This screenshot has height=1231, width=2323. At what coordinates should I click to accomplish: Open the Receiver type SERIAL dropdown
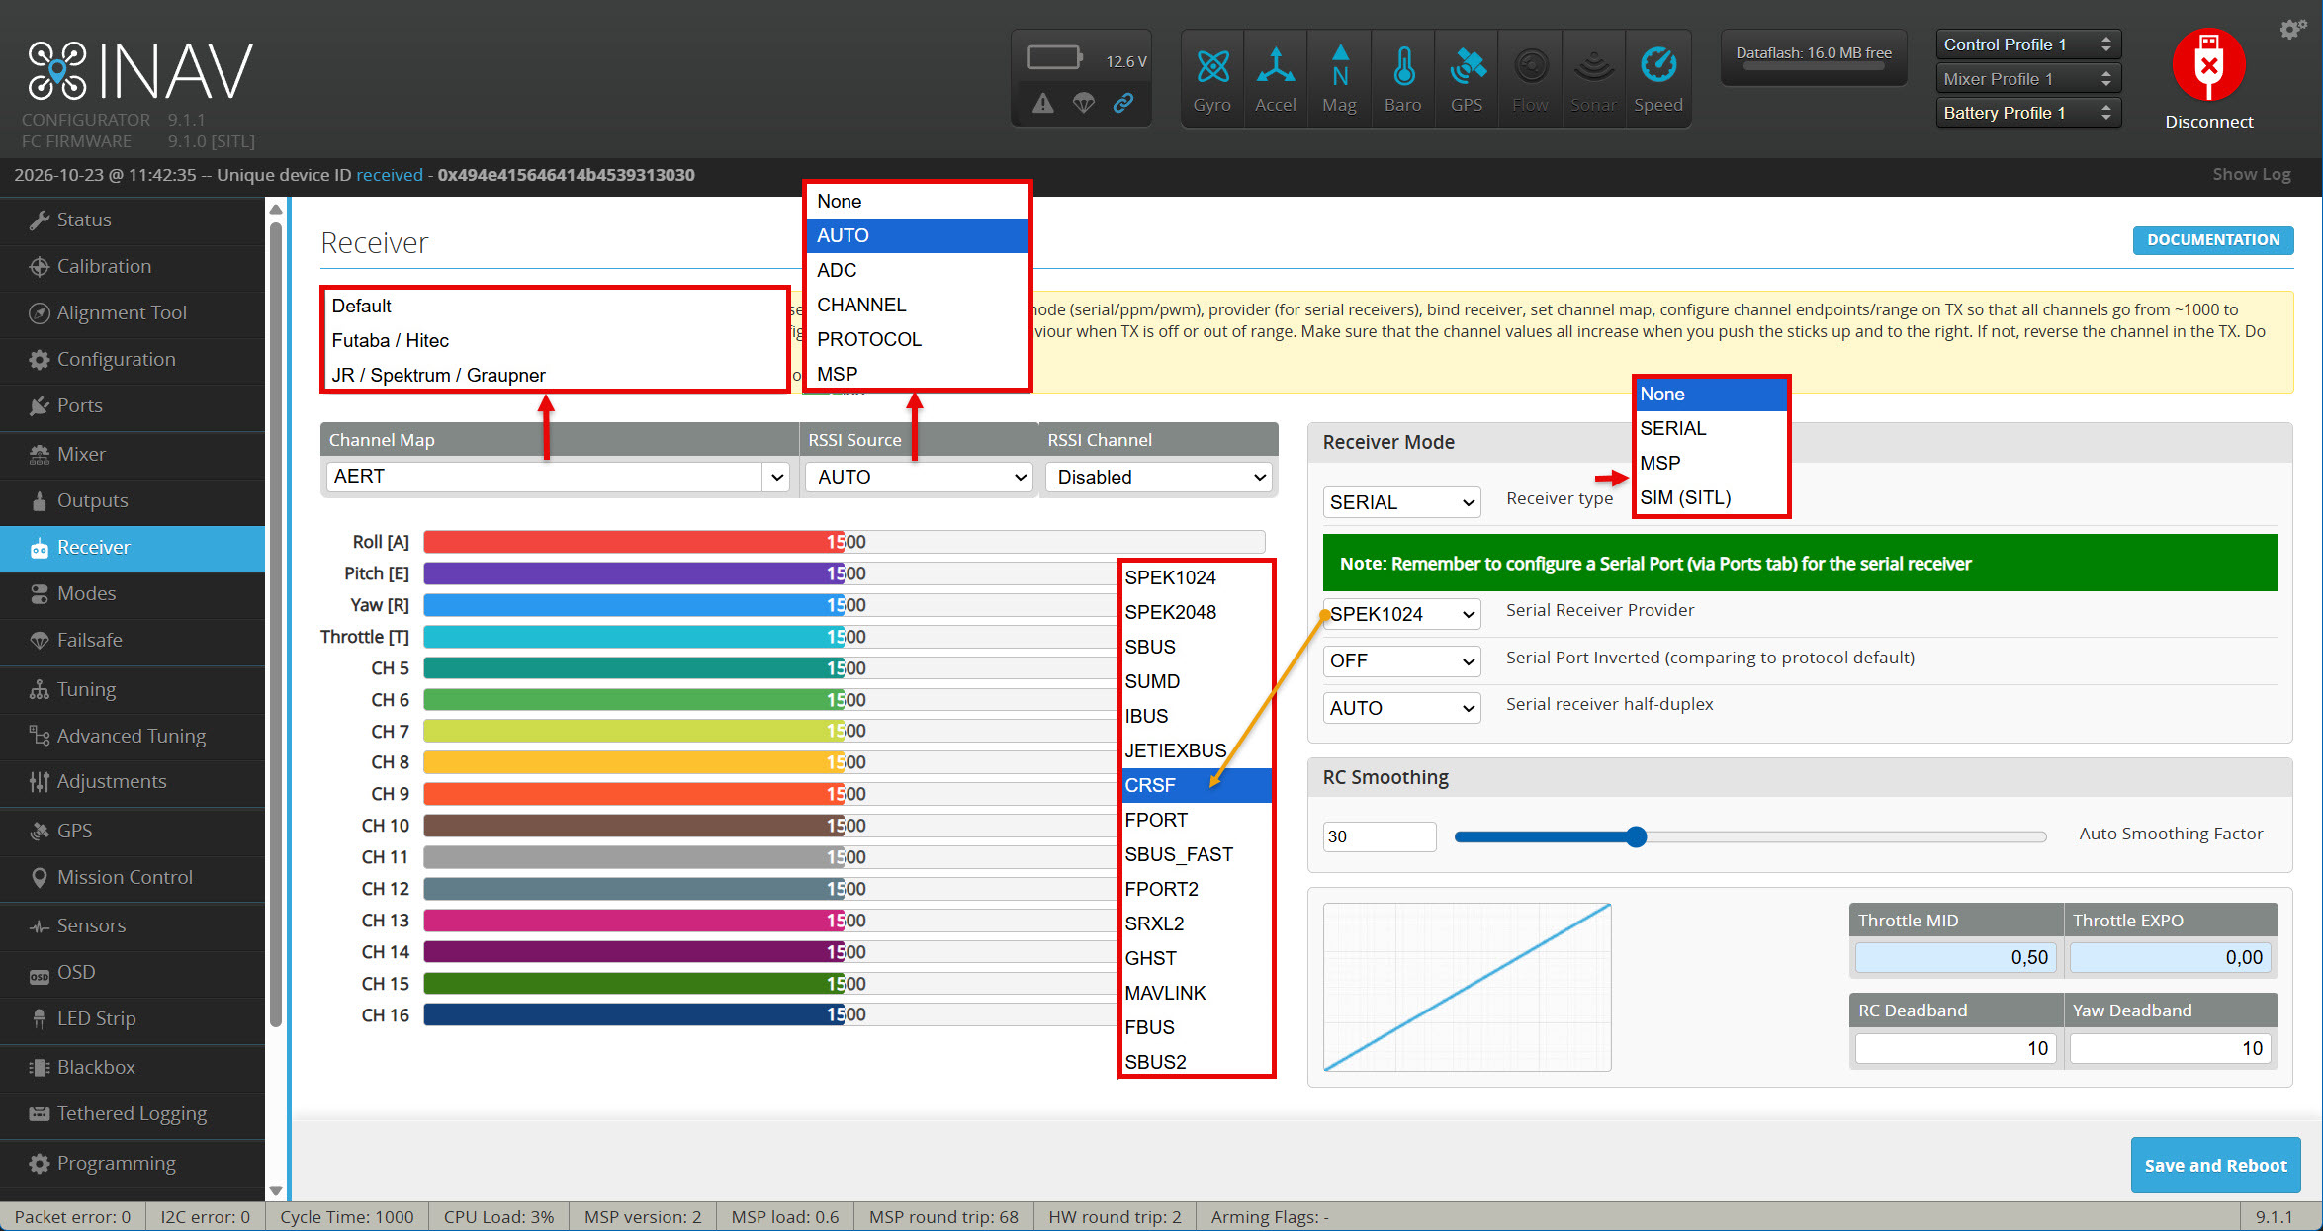coord(1401,502)
